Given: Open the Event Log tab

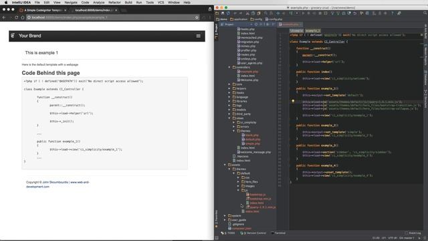Looking at the screenshot, I should coord(413,233).
